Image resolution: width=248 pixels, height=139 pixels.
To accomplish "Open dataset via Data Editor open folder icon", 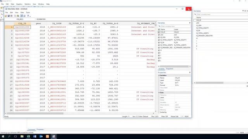I will click(x=6, y=16).
